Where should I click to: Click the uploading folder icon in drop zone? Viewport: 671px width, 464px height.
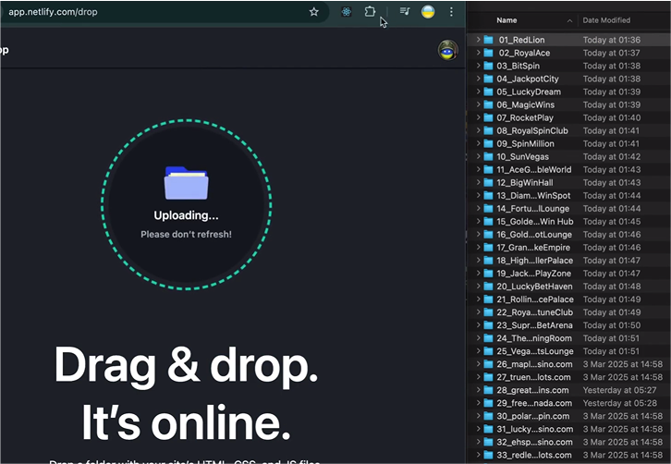[186, 183]
